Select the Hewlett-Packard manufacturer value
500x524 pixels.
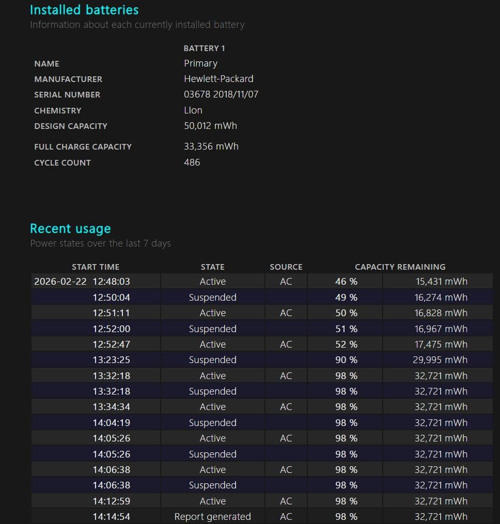coord(218,79)
